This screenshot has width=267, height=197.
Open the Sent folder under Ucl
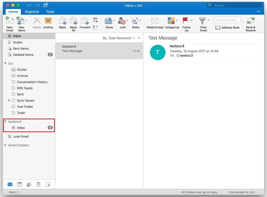point(29,94)
